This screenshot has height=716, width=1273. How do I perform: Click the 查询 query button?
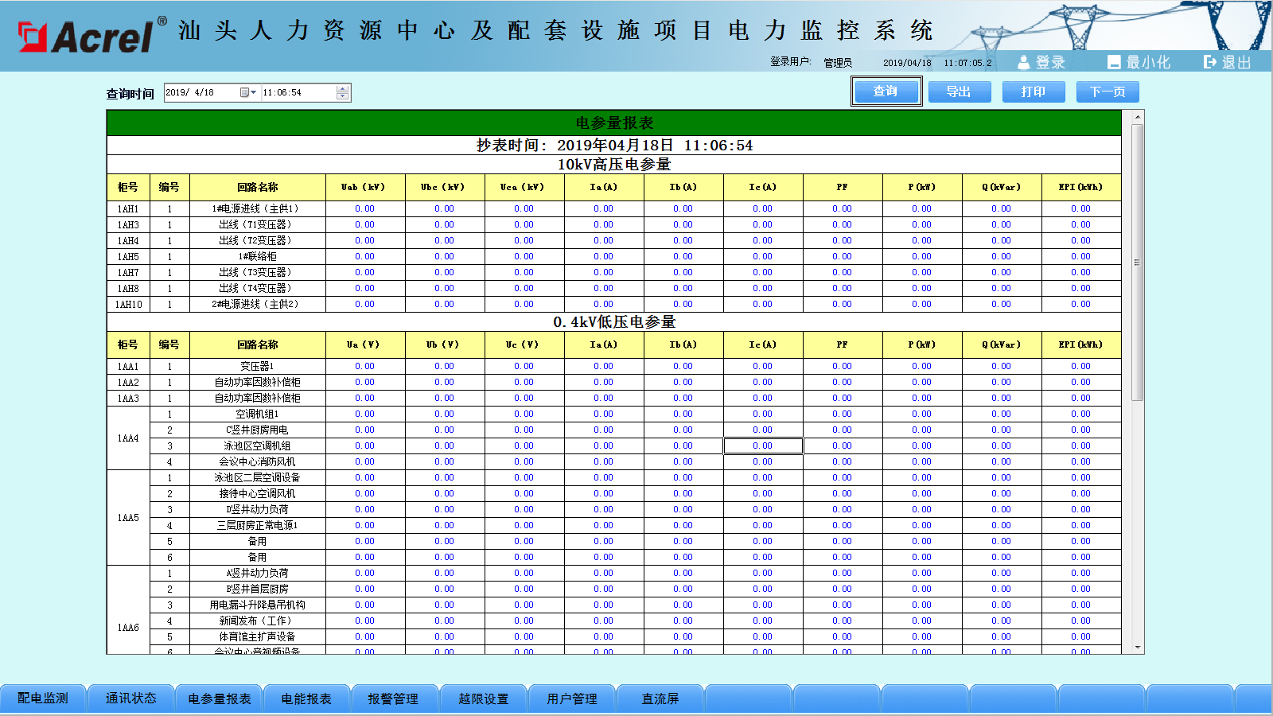[x=886, y=91]
